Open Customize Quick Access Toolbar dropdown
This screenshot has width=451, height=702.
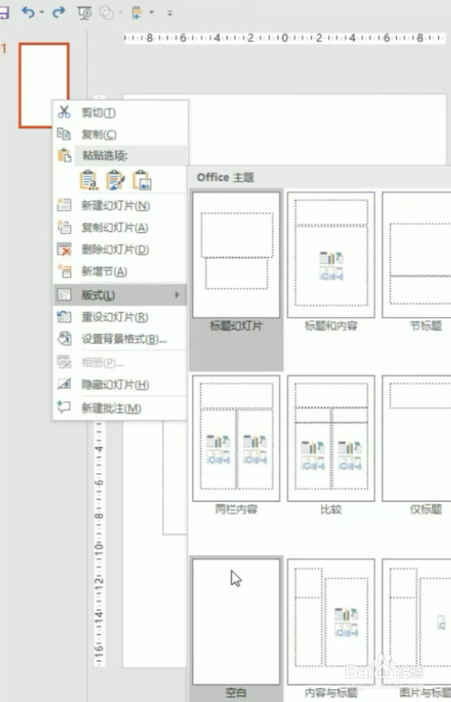(170, 14)
